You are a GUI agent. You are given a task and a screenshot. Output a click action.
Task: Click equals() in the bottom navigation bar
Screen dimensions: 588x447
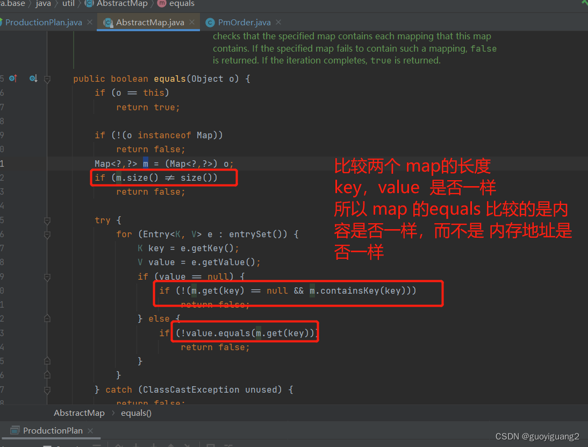[136, 413]
